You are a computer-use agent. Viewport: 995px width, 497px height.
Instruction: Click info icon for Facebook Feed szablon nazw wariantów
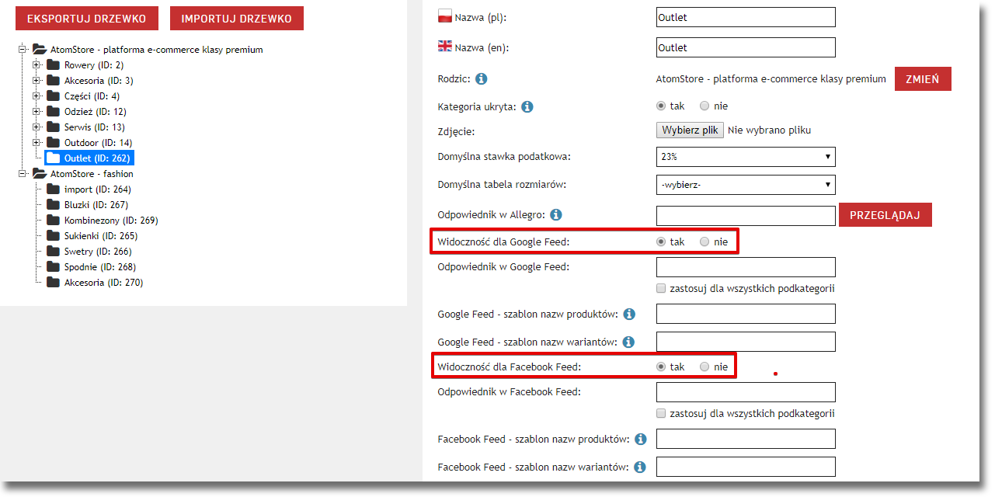[639, 467]
